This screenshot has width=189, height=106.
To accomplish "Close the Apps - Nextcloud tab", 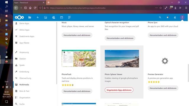I will (x=43, y=2).
